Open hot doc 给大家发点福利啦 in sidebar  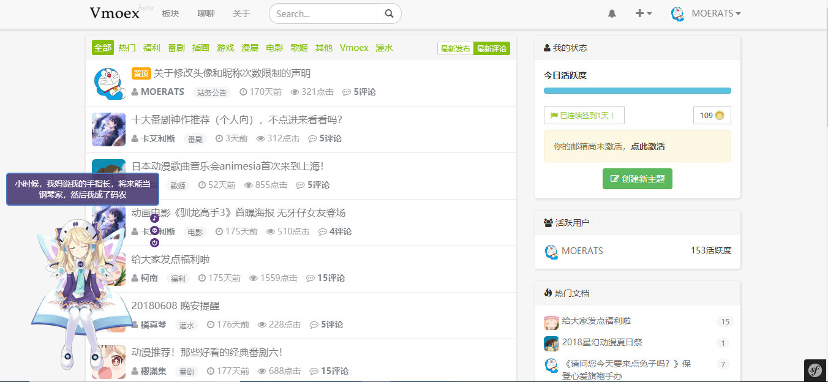596,321
